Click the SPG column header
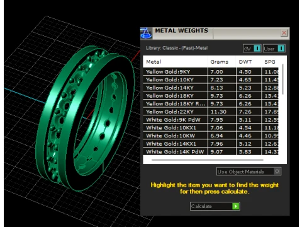This screenshot has width=302, height=227. pos(270,62)
